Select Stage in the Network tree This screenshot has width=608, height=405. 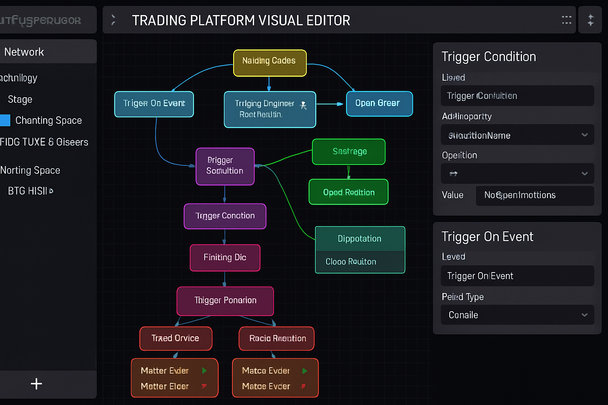tap(19, 99)
